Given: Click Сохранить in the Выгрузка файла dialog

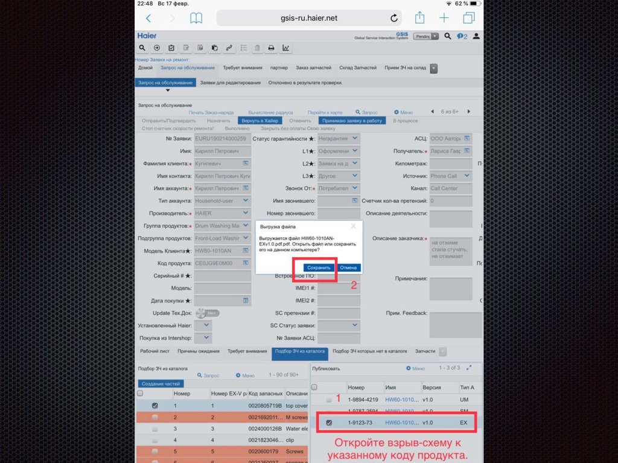Looking at the screenshot, I should (x=319, y=267).
